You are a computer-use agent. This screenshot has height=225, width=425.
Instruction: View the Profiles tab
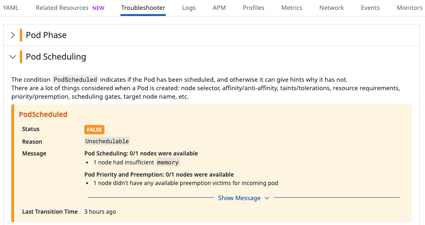(253, 8)
